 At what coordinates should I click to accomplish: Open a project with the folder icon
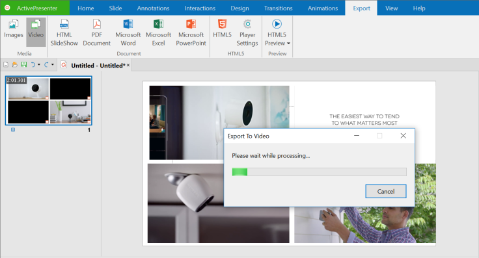point(15,64)
